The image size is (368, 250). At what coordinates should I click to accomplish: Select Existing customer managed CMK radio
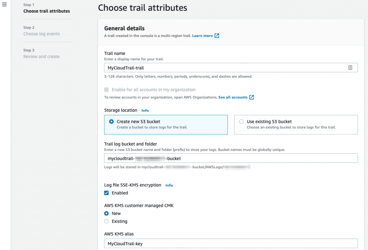pos(106,221)
